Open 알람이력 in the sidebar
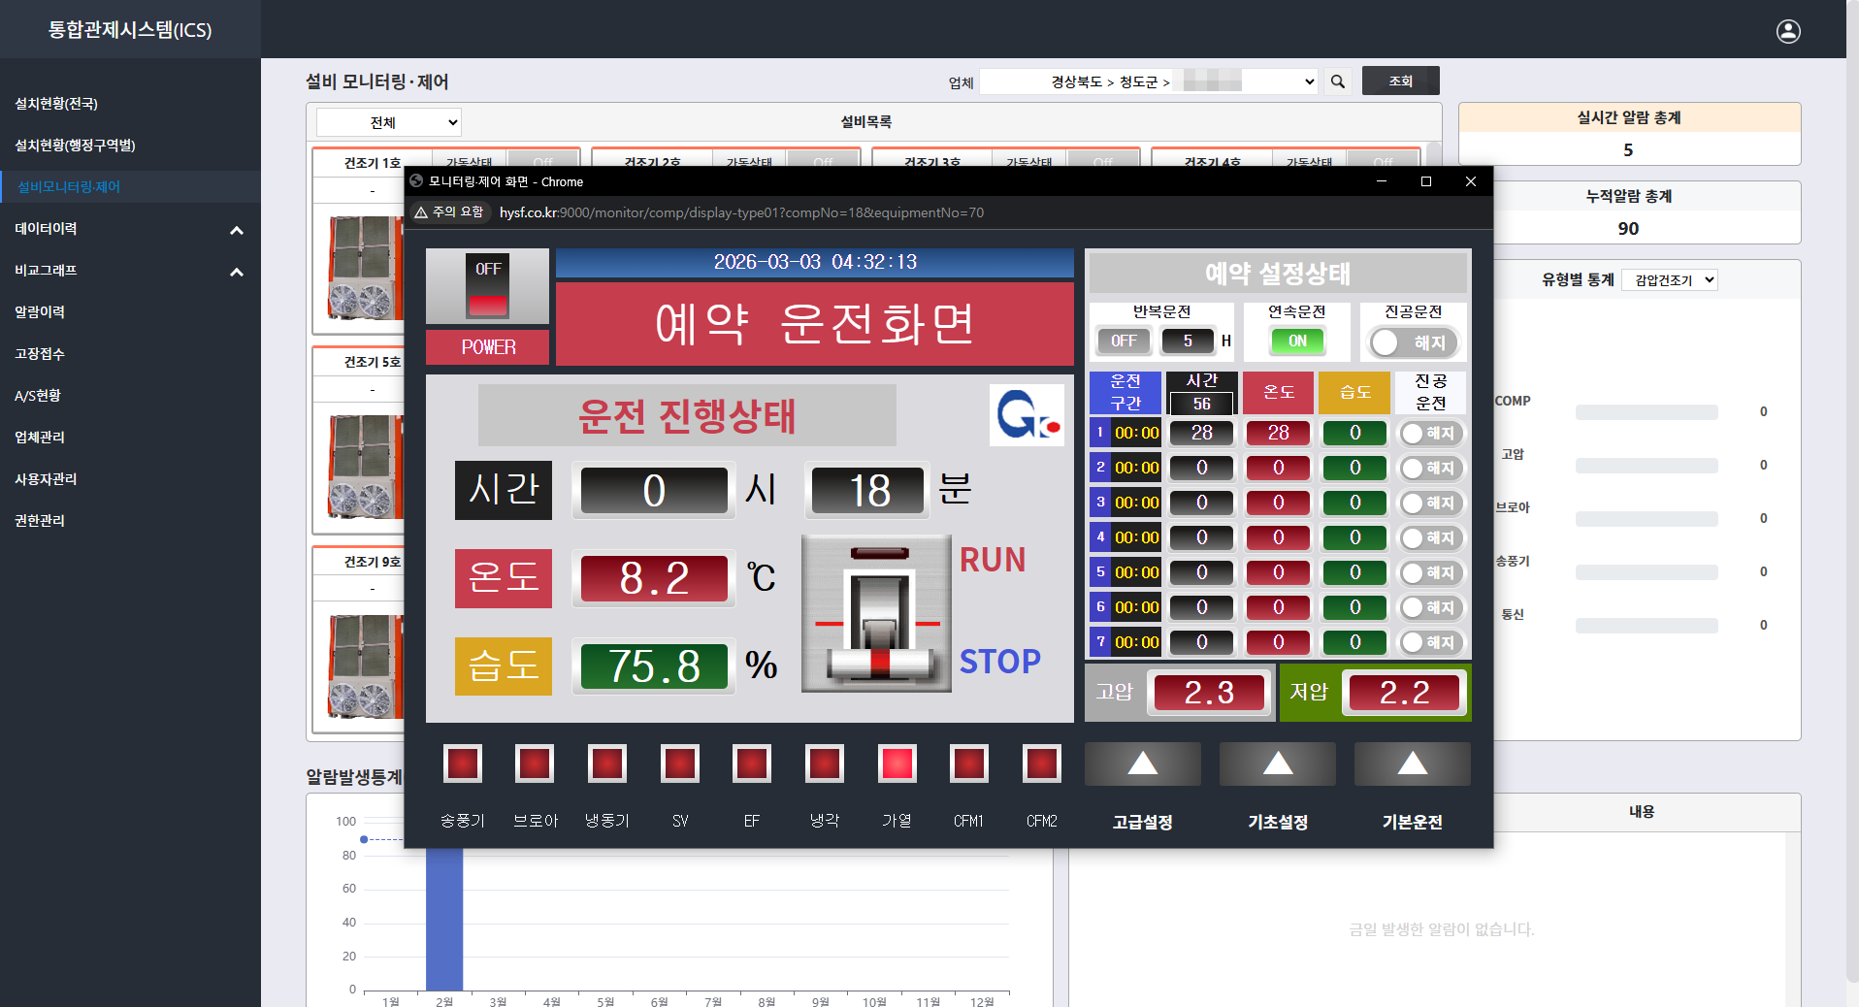 40,312
